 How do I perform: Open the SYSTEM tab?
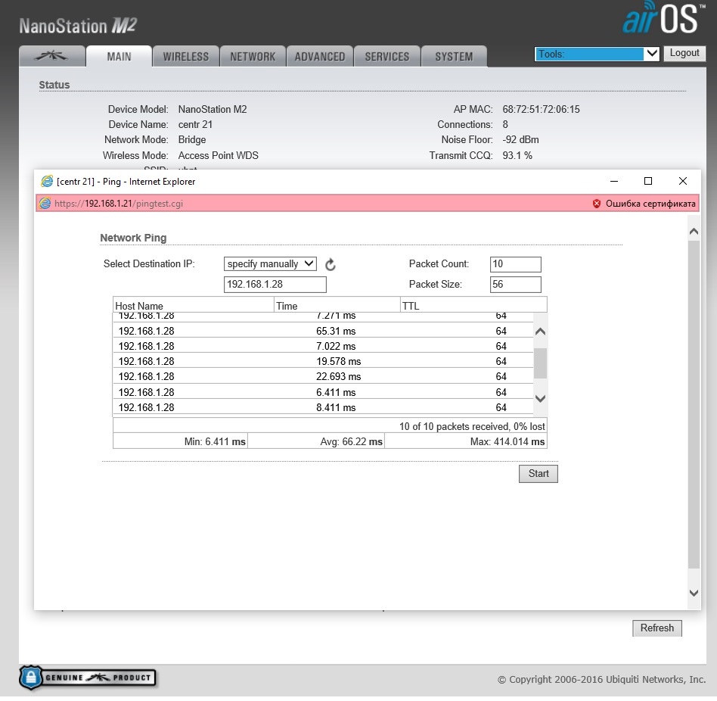[454, 56]
